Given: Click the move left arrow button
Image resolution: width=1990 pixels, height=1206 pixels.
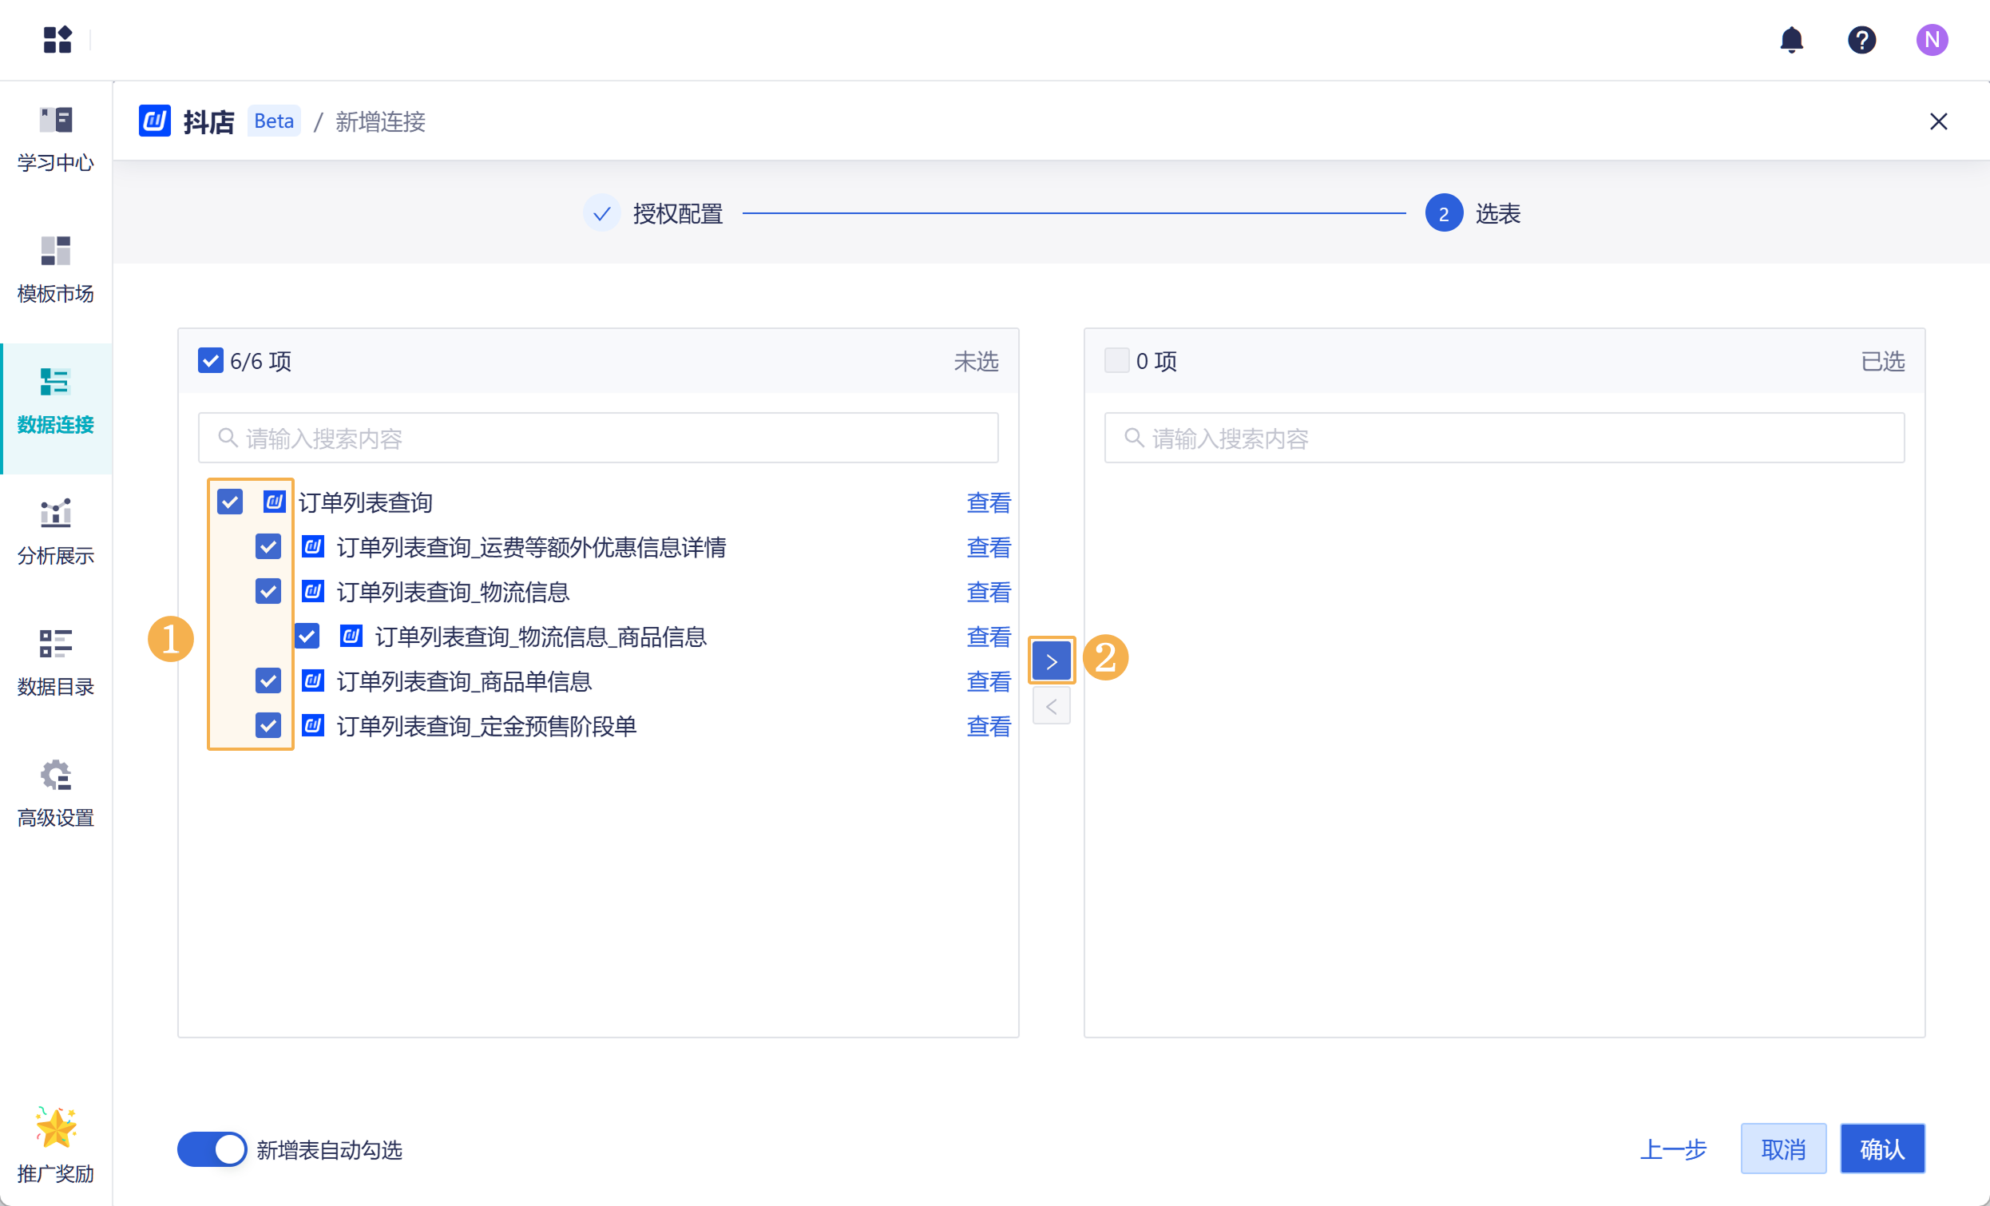Looking at the screenshot, I should (1051, 707).
